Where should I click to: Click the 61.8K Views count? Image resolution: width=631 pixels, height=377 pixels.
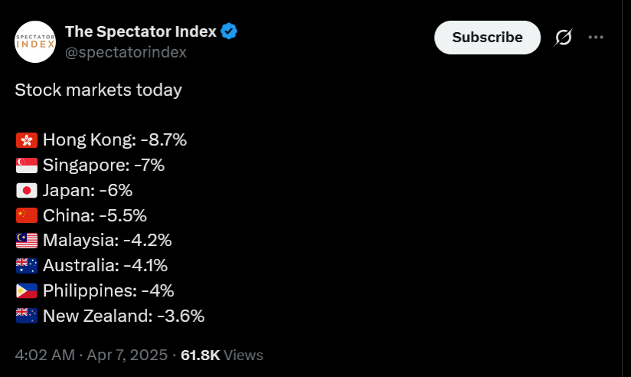pyautogui.click(x=222, y=356)
